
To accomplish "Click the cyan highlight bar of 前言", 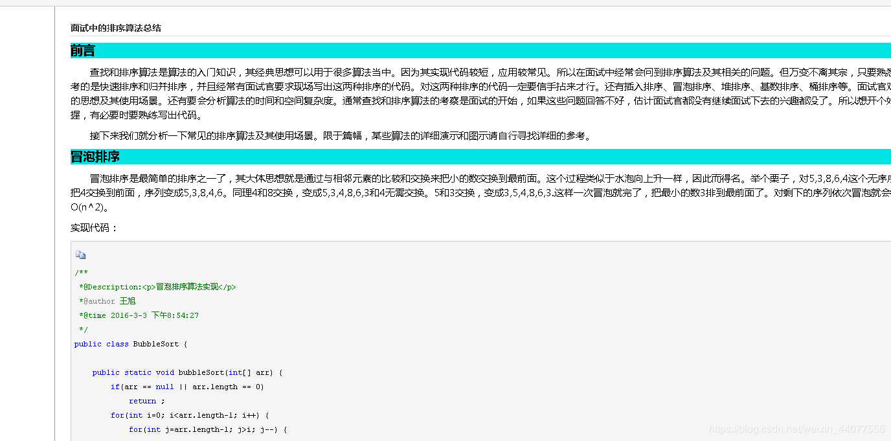I will [x=453, y=51].
